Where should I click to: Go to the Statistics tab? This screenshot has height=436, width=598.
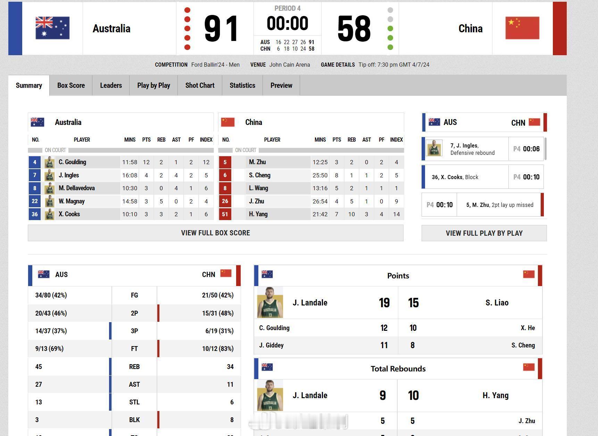coord(242,85)
